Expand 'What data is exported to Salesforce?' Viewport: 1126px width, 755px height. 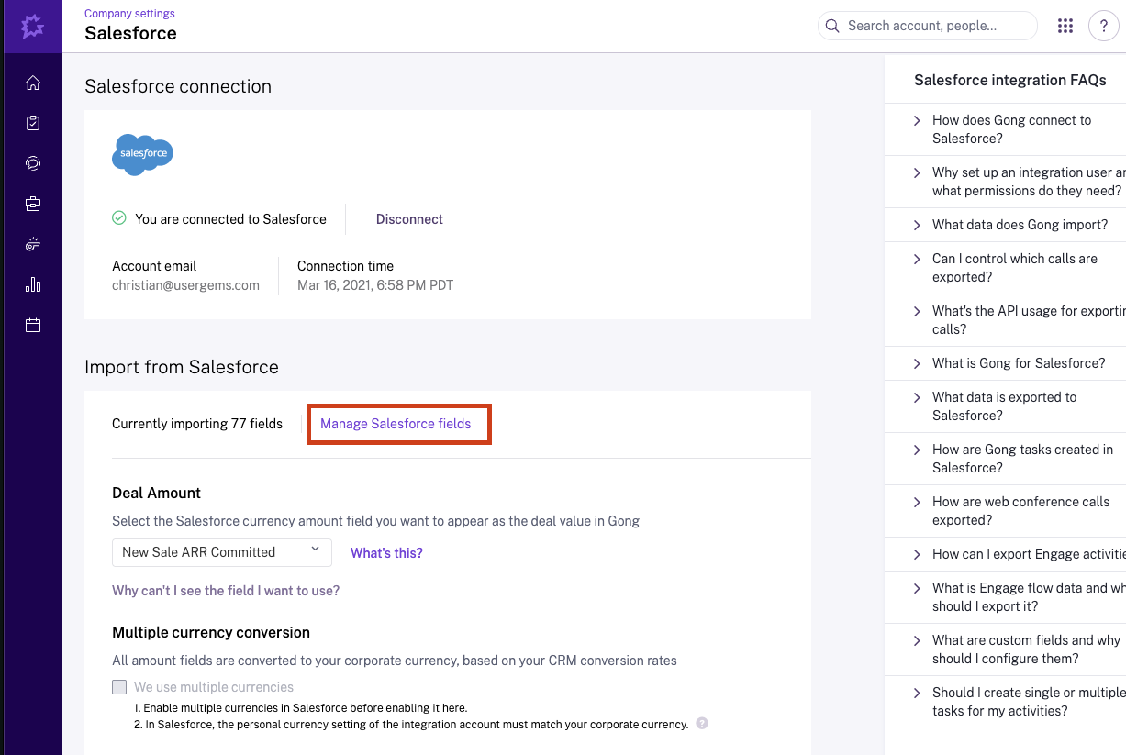tap(1005, 406)
